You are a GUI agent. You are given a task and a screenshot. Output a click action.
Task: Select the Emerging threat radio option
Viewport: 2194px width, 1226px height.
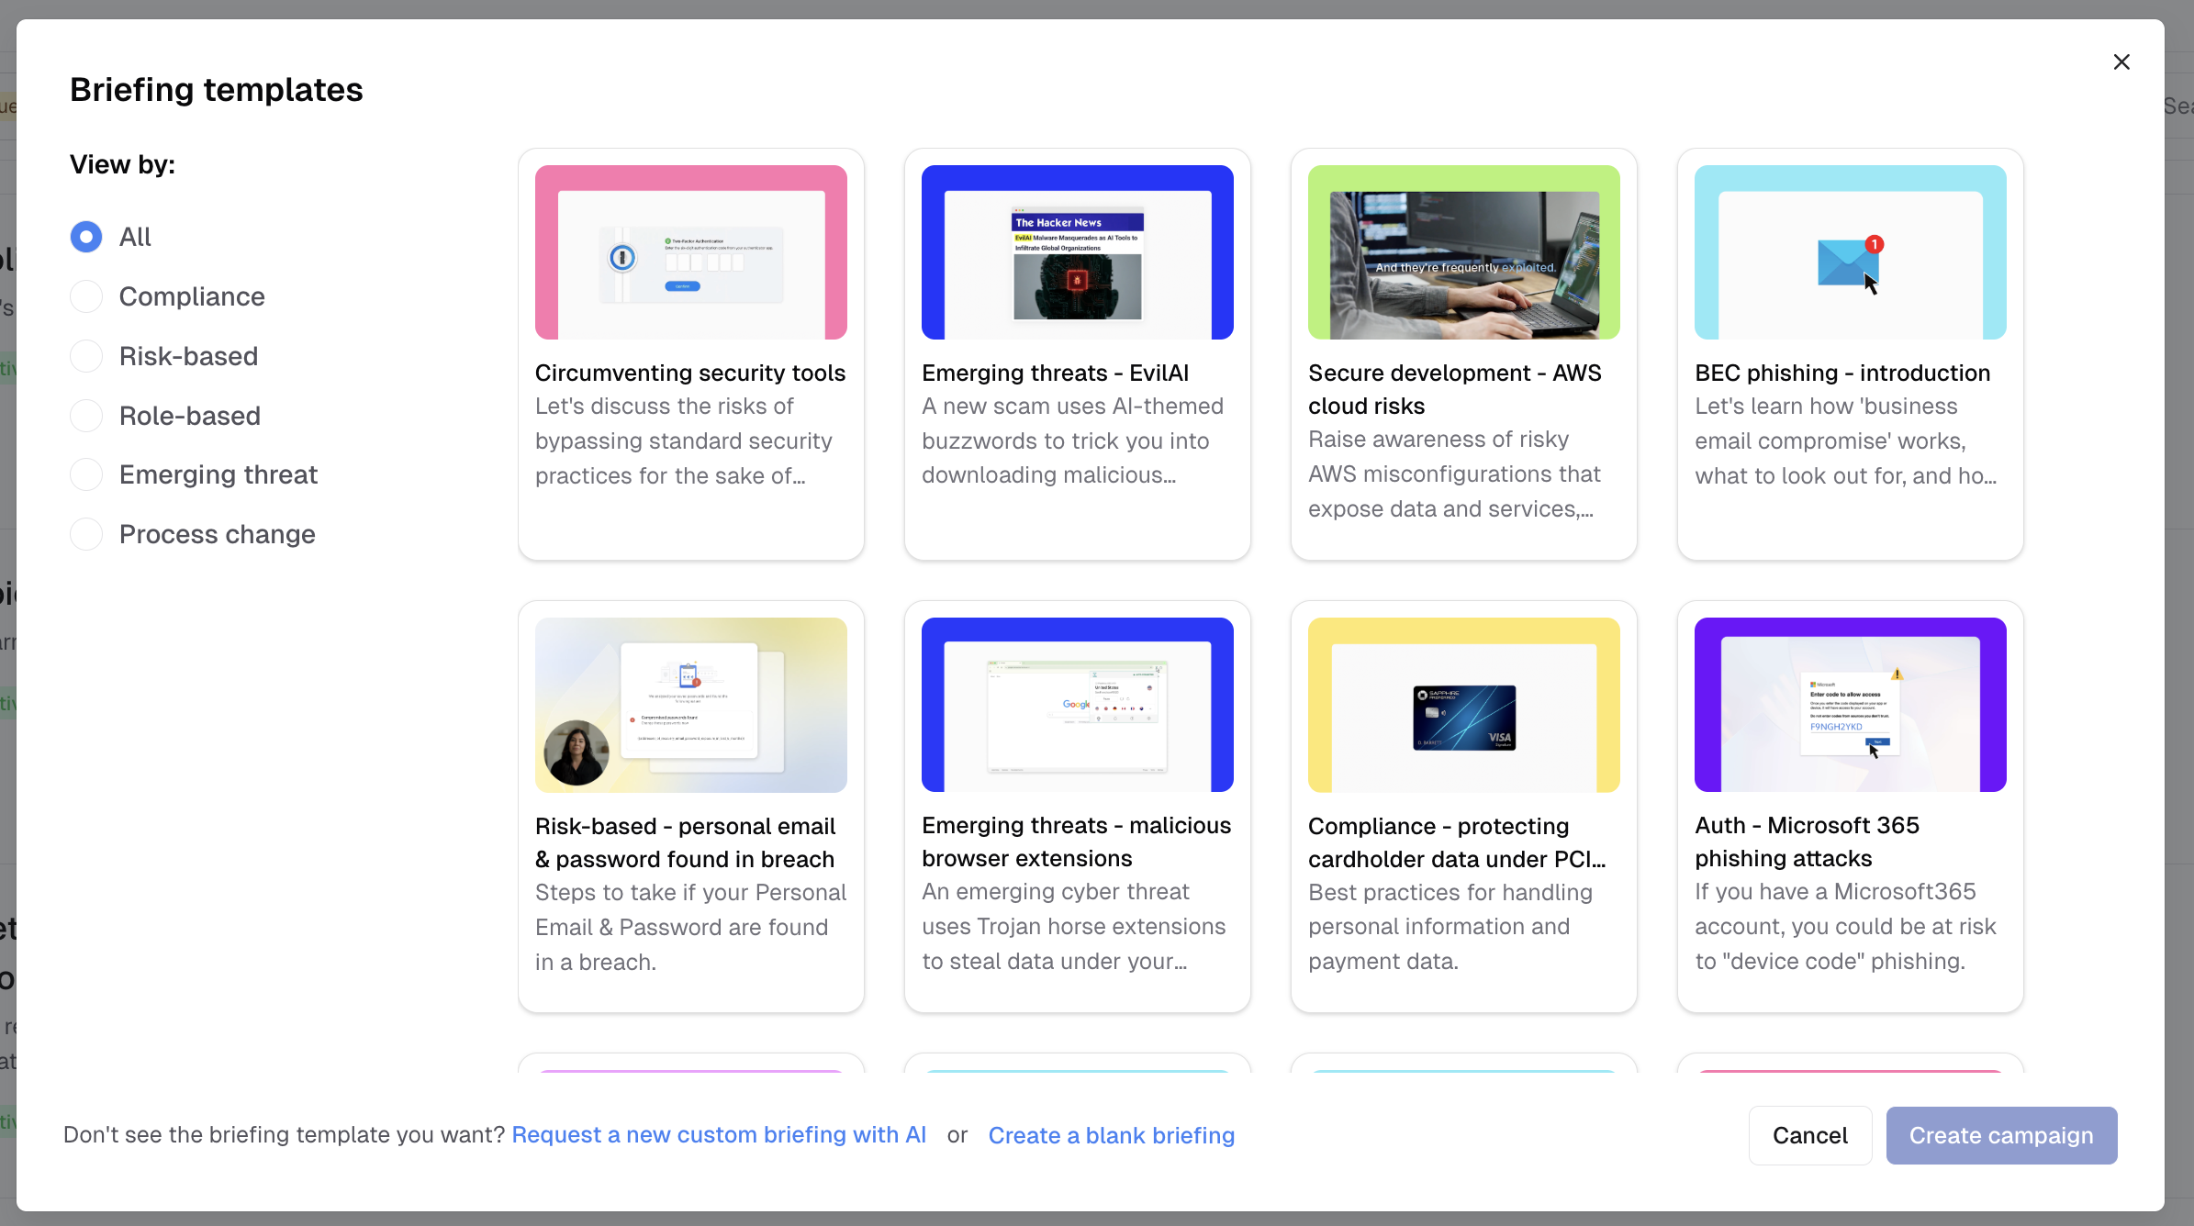pyautogui.click(x=86, y=474)
